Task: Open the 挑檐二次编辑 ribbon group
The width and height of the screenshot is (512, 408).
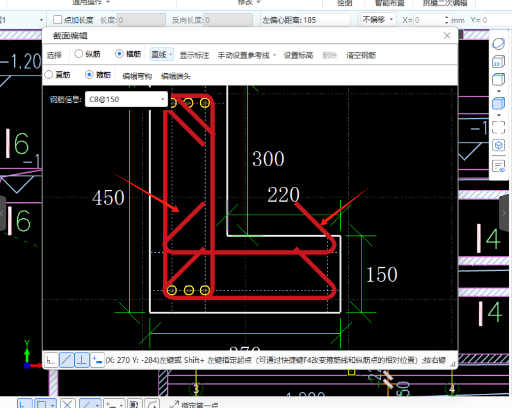Action: [445, 3]
